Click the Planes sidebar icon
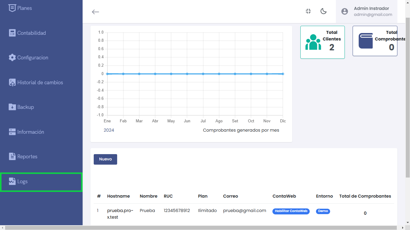This screenshot has height=230, width=410. 12,8
